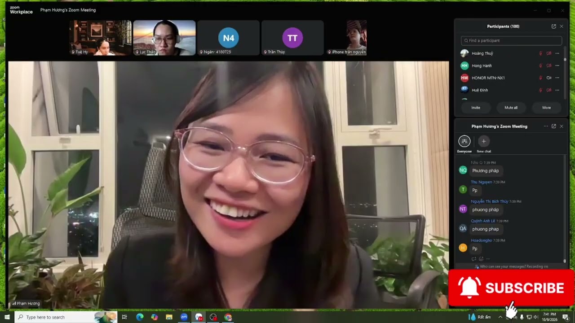
Task: Show hidden system tray icons
Action: 500,317
